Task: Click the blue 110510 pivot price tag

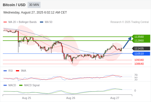Action: tap(141, 54)
